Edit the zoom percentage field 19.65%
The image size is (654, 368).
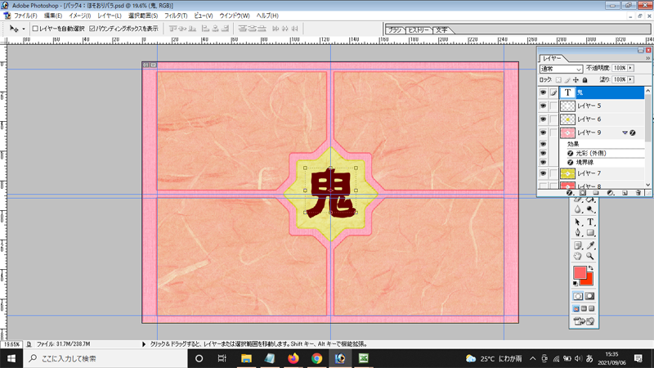[x=11, y=344]
